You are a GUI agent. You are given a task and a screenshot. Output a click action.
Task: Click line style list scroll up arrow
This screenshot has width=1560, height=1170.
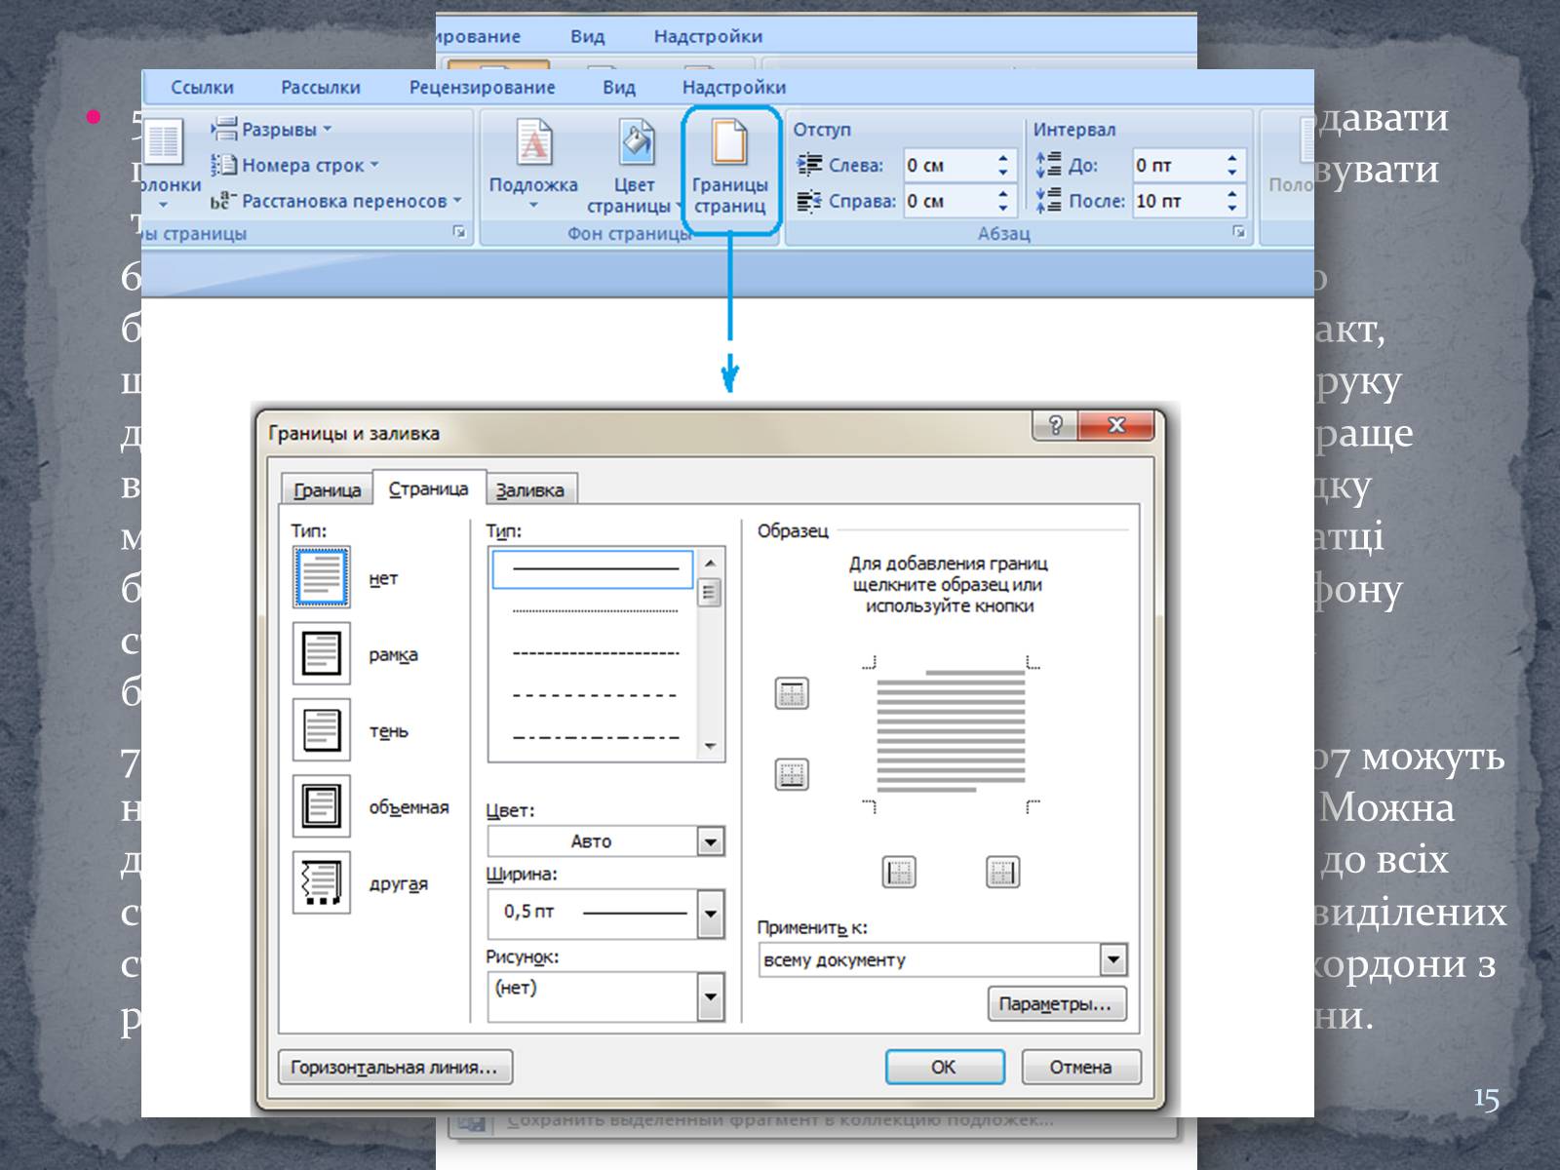click(x=710, y=563)
